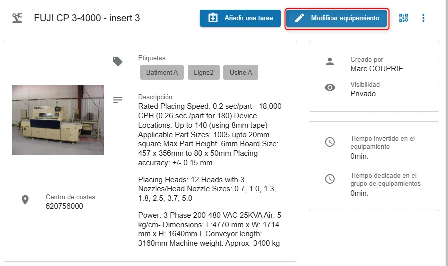Click the clock icon for equipment group time

[x=330, y=179]
